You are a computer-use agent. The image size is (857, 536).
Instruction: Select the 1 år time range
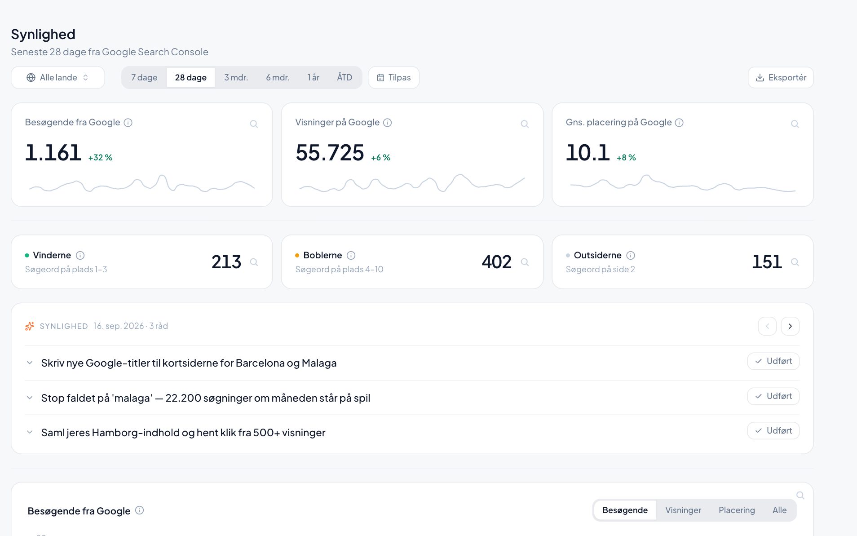[314, 78]
